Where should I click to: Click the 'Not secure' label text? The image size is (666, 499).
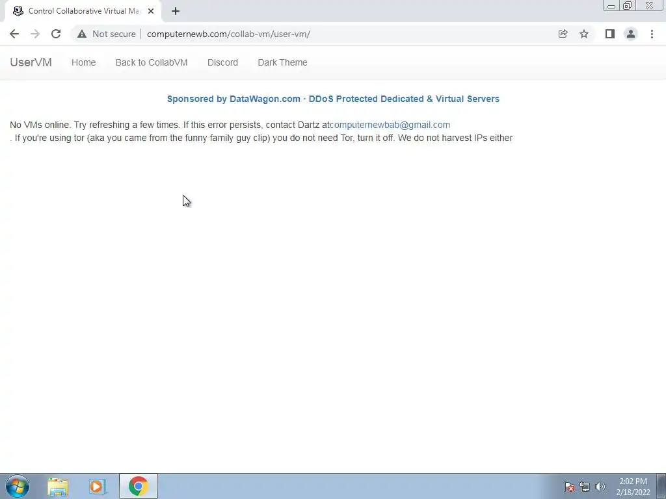click(114, 34)
